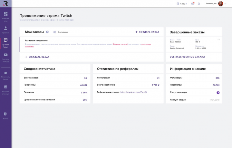Screen dimensions: 232x148
Task: Open the Рабочий стол dashboard icon
Action: click(6, 14)
